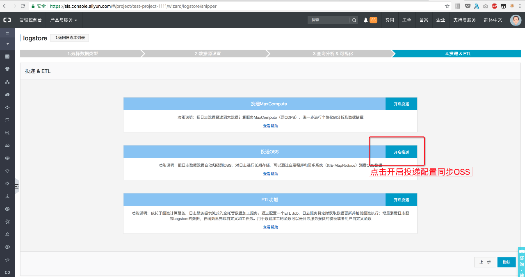Screen dimensions: 525x277
Task: Click the 投递OSS card header
Action: click(x=254, y=152)
